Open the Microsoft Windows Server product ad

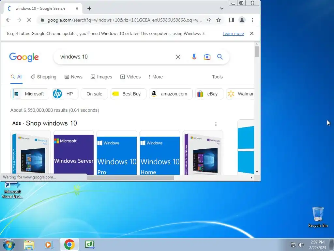coord(74,153)
